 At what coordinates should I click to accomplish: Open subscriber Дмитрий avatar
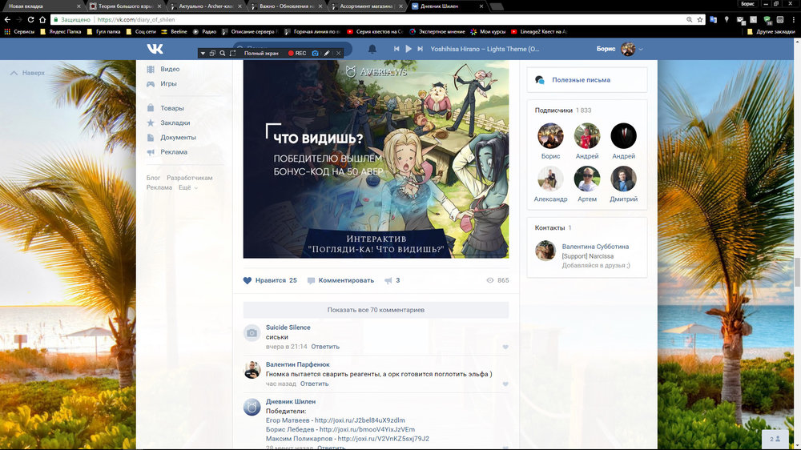624,179
